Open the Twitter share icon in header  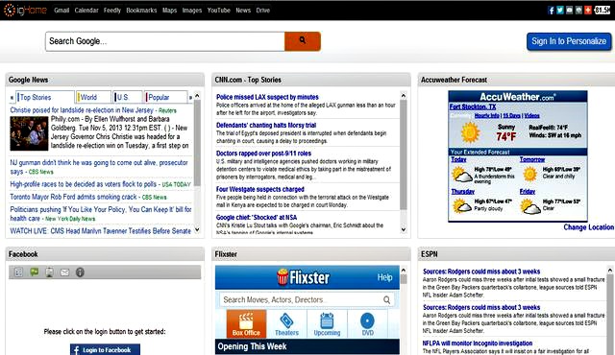[560, 11]
